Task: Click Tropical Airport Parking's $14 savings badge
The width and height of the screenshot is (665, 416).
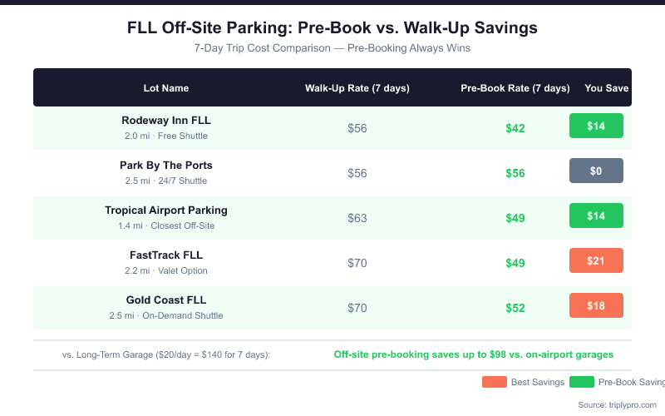Action: 596,215
